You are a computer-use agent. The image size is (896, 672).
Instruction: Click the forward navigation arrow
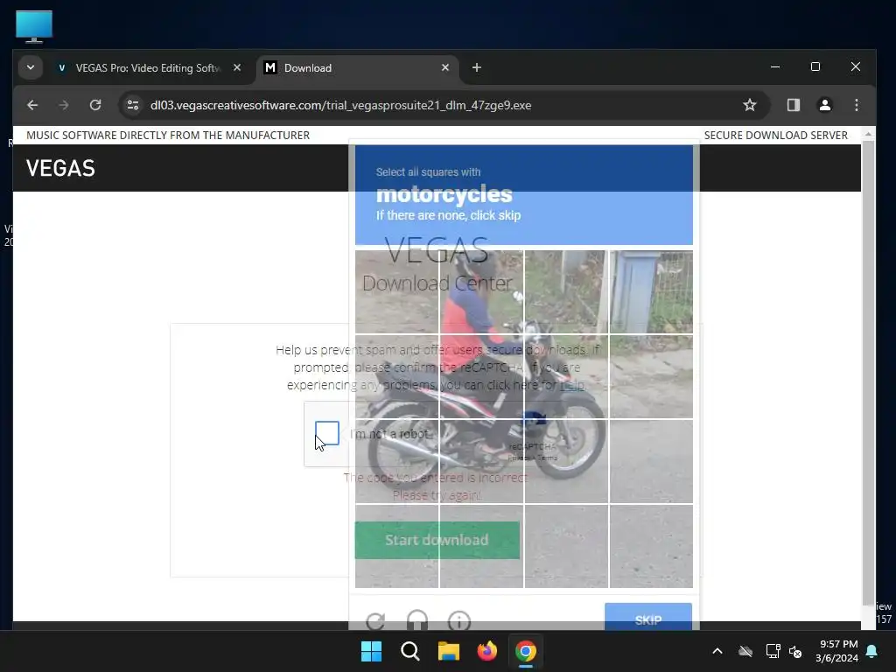click(x=63, y=105)
